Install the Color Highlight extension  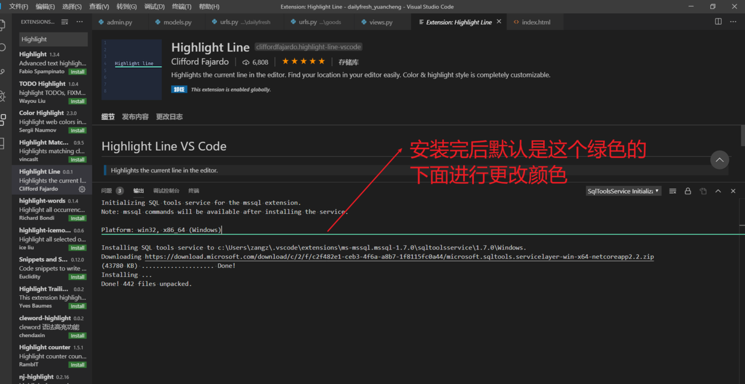coord(78,130)
